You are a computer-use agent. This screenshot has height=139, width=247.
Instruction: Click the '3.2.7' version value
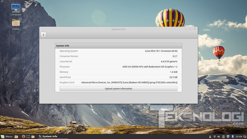tap(175, 56)
